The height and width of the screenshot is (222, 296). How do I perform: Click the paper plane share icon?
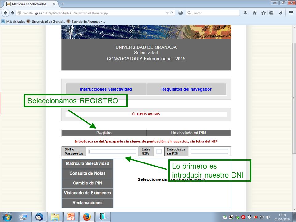pyautogui.click(x=281, y=13)
